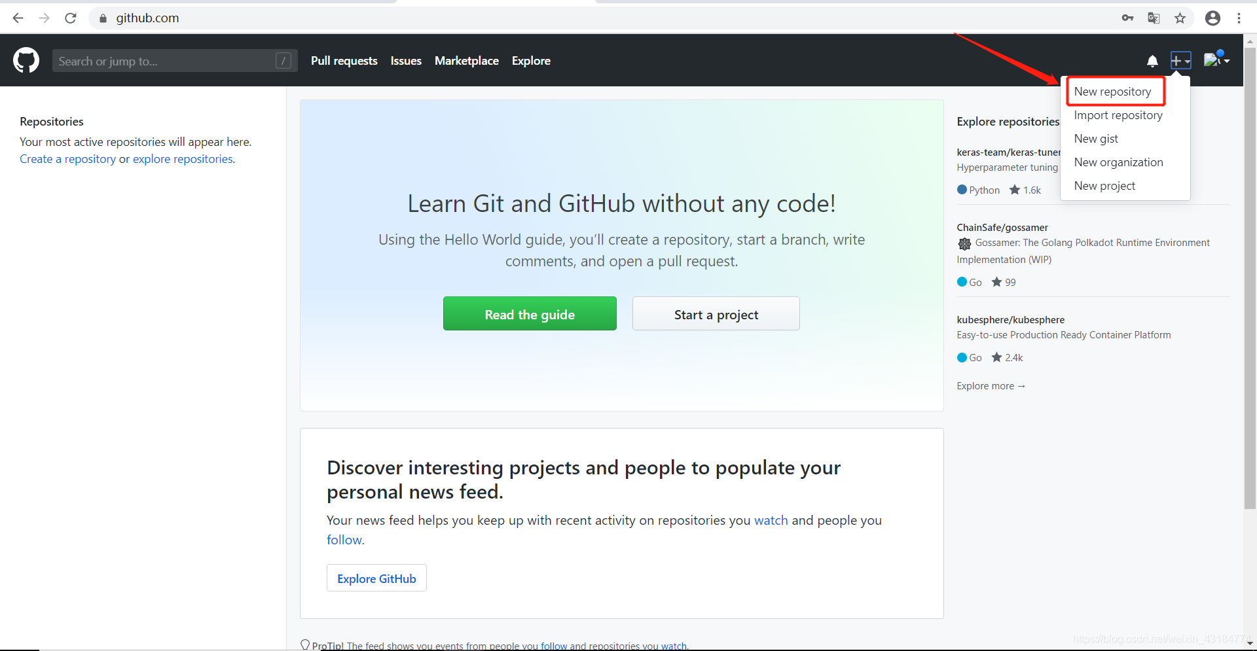Image resolution: width=1257 pixels, height=651 pixels.
Task: Open the Create a repository link
Action: click(x=67, y=159)
